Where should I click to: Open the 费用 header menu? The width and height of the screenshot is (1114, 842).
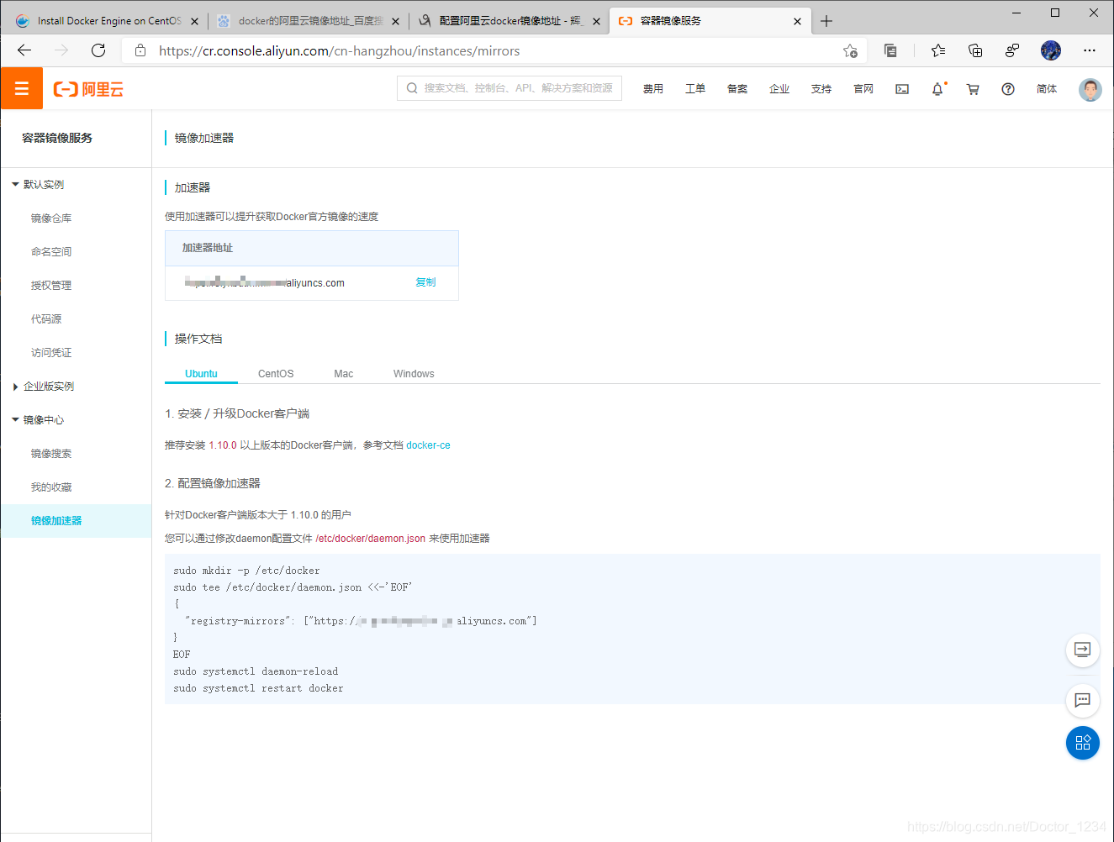pyautogui.click(x=653, y=89)
